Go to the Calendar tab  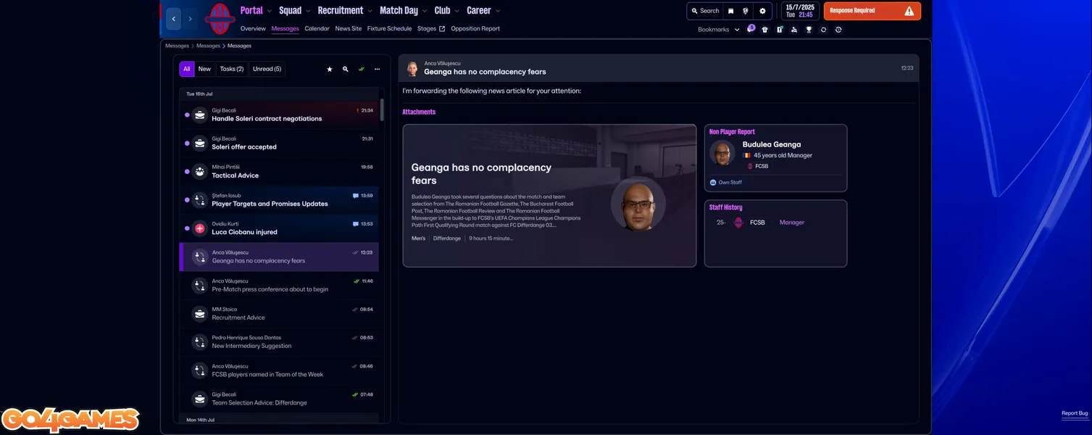(317, 29)
